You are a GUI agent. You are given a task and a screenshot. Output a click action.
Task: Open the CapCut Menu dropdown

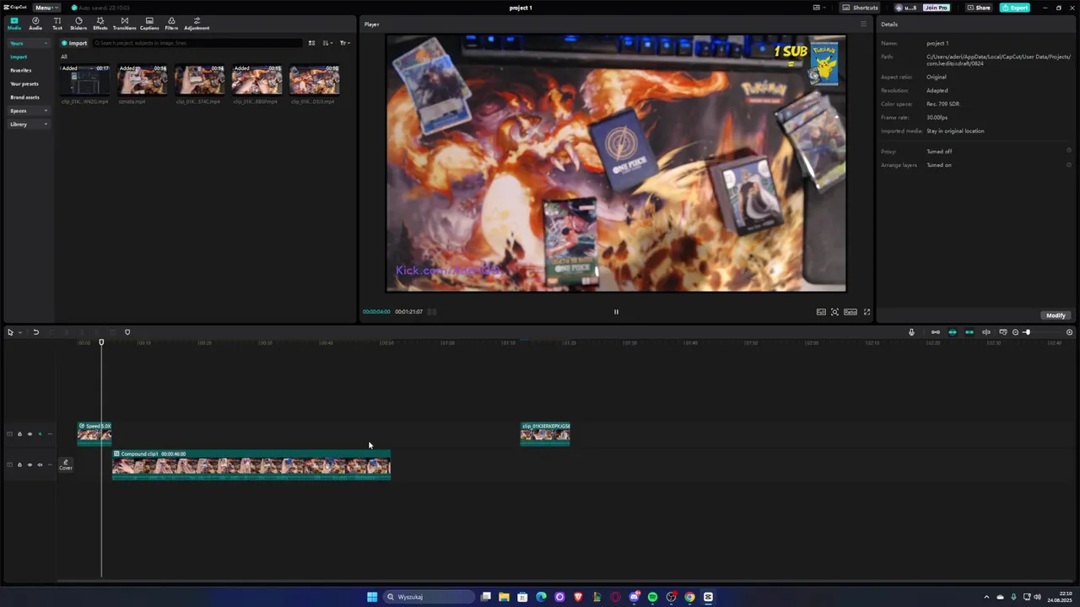[x=46, y=8]
